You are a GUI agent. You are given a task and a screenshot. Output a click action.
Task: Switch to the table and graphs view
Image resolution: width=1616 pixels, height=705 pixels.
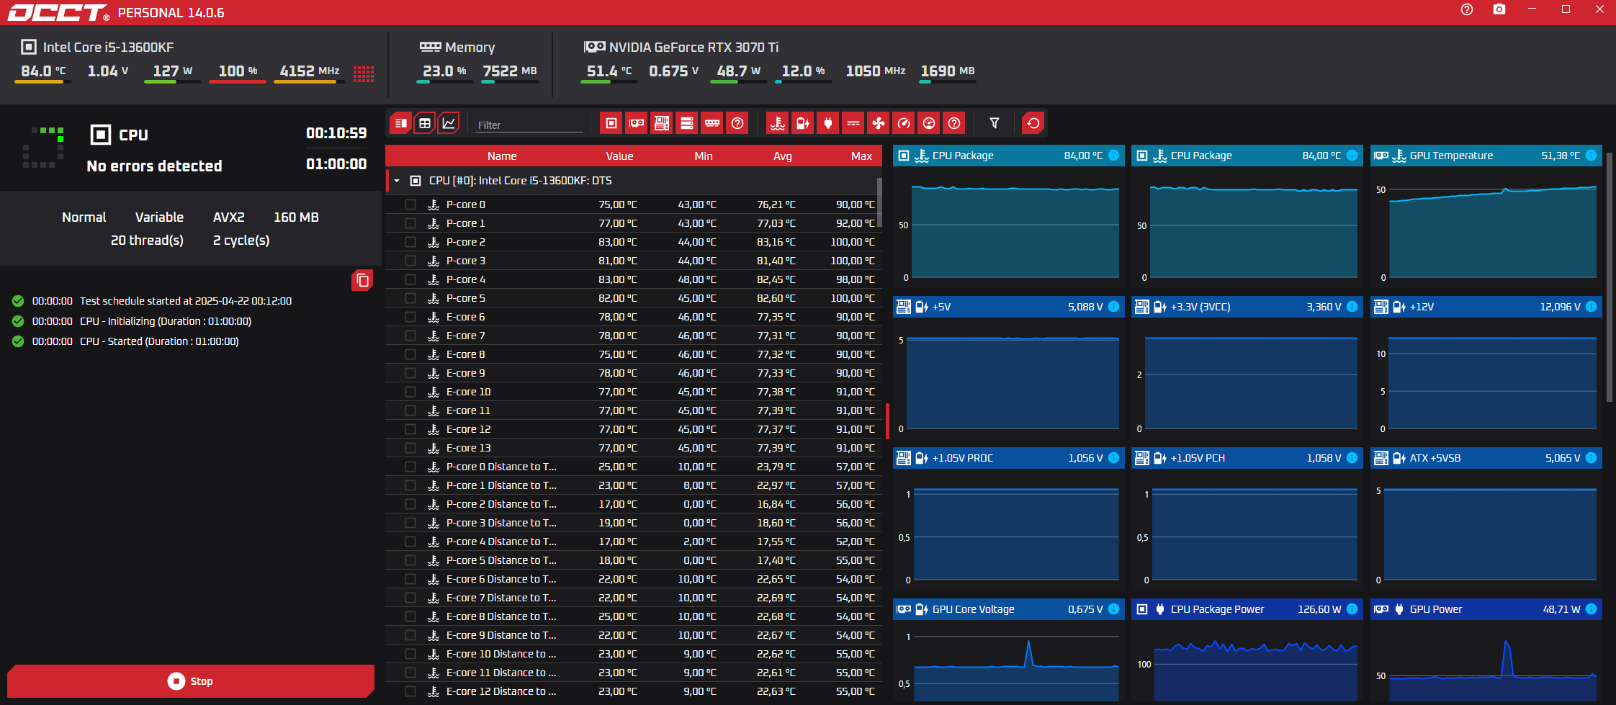[425, 123]
